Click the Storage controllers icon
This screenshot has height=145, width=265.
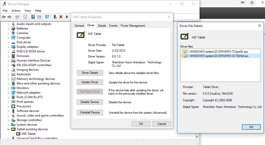pyautogui.click(x=13, y=120)
